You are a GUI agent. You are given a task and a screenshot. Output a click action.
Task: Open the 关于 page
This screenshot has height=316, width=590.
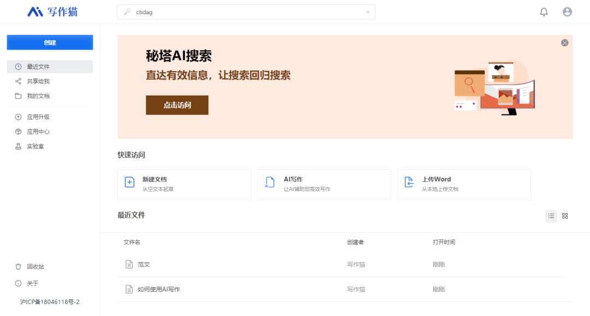pyautogui.click(x=50, y=283)
